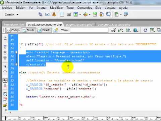Insert a named anchor with the anchor icon
Viewport: 161px width, 121px height.
[x=54, y=14]
